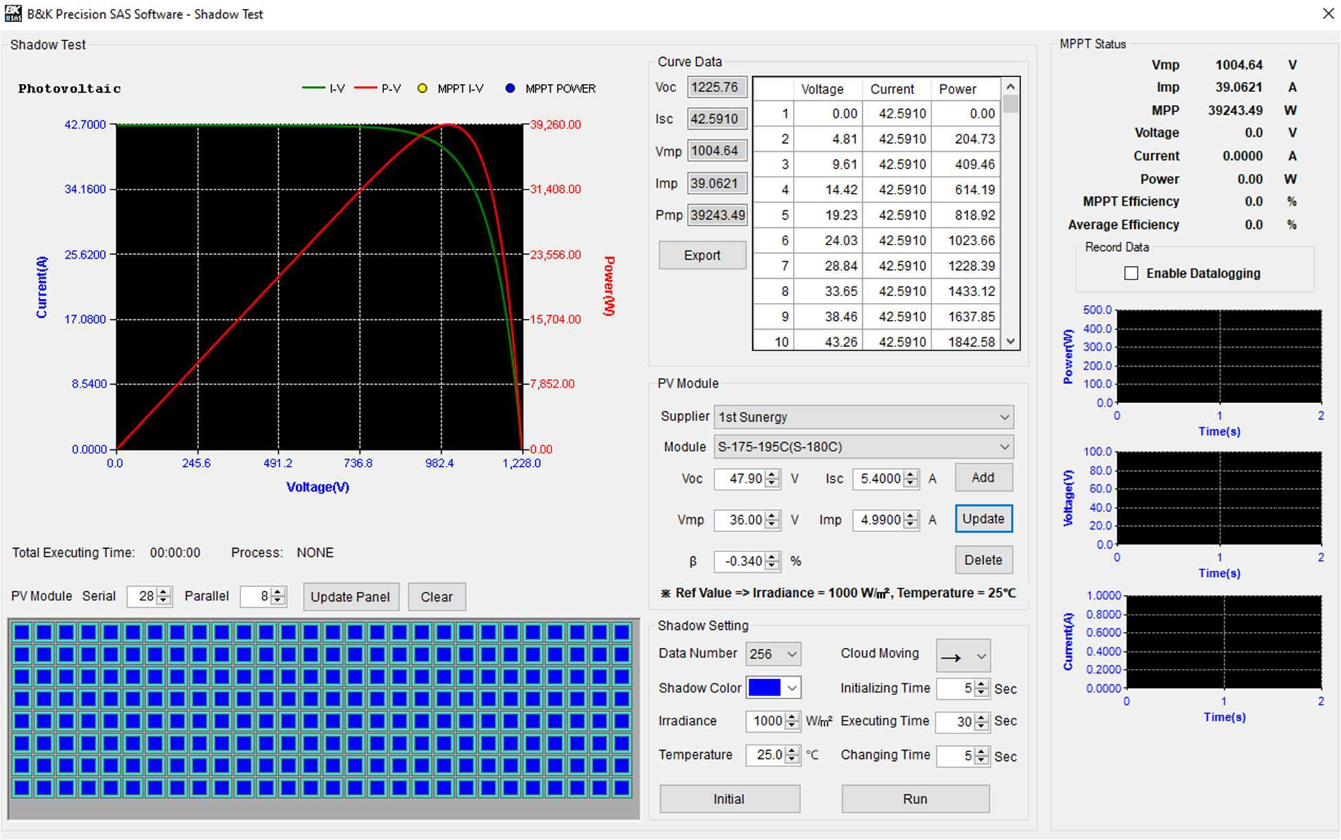The height and width of the screenshot is (840, 1341).
Task: Enable the Datalogging checkbox
Action: [x=1131, y=273]
